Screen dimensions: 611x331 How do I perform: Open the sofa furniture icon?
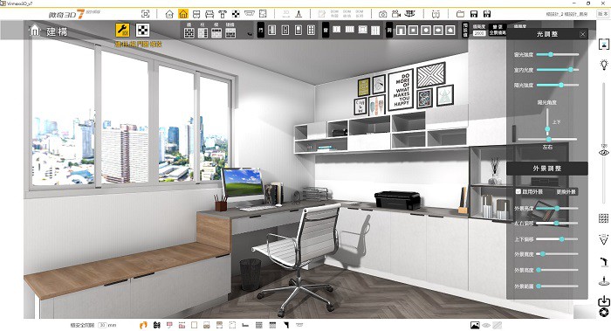[x=209, y=15]
